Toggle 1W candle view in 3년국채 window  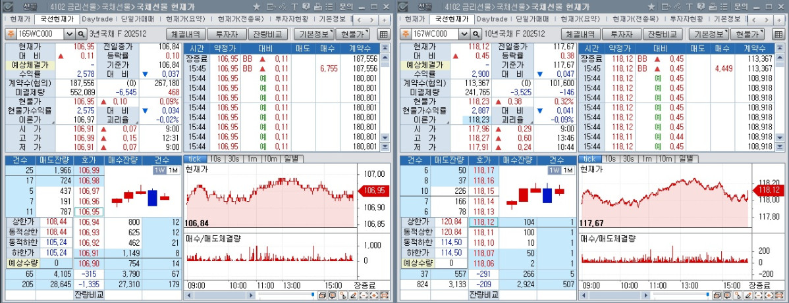point(160,170)
